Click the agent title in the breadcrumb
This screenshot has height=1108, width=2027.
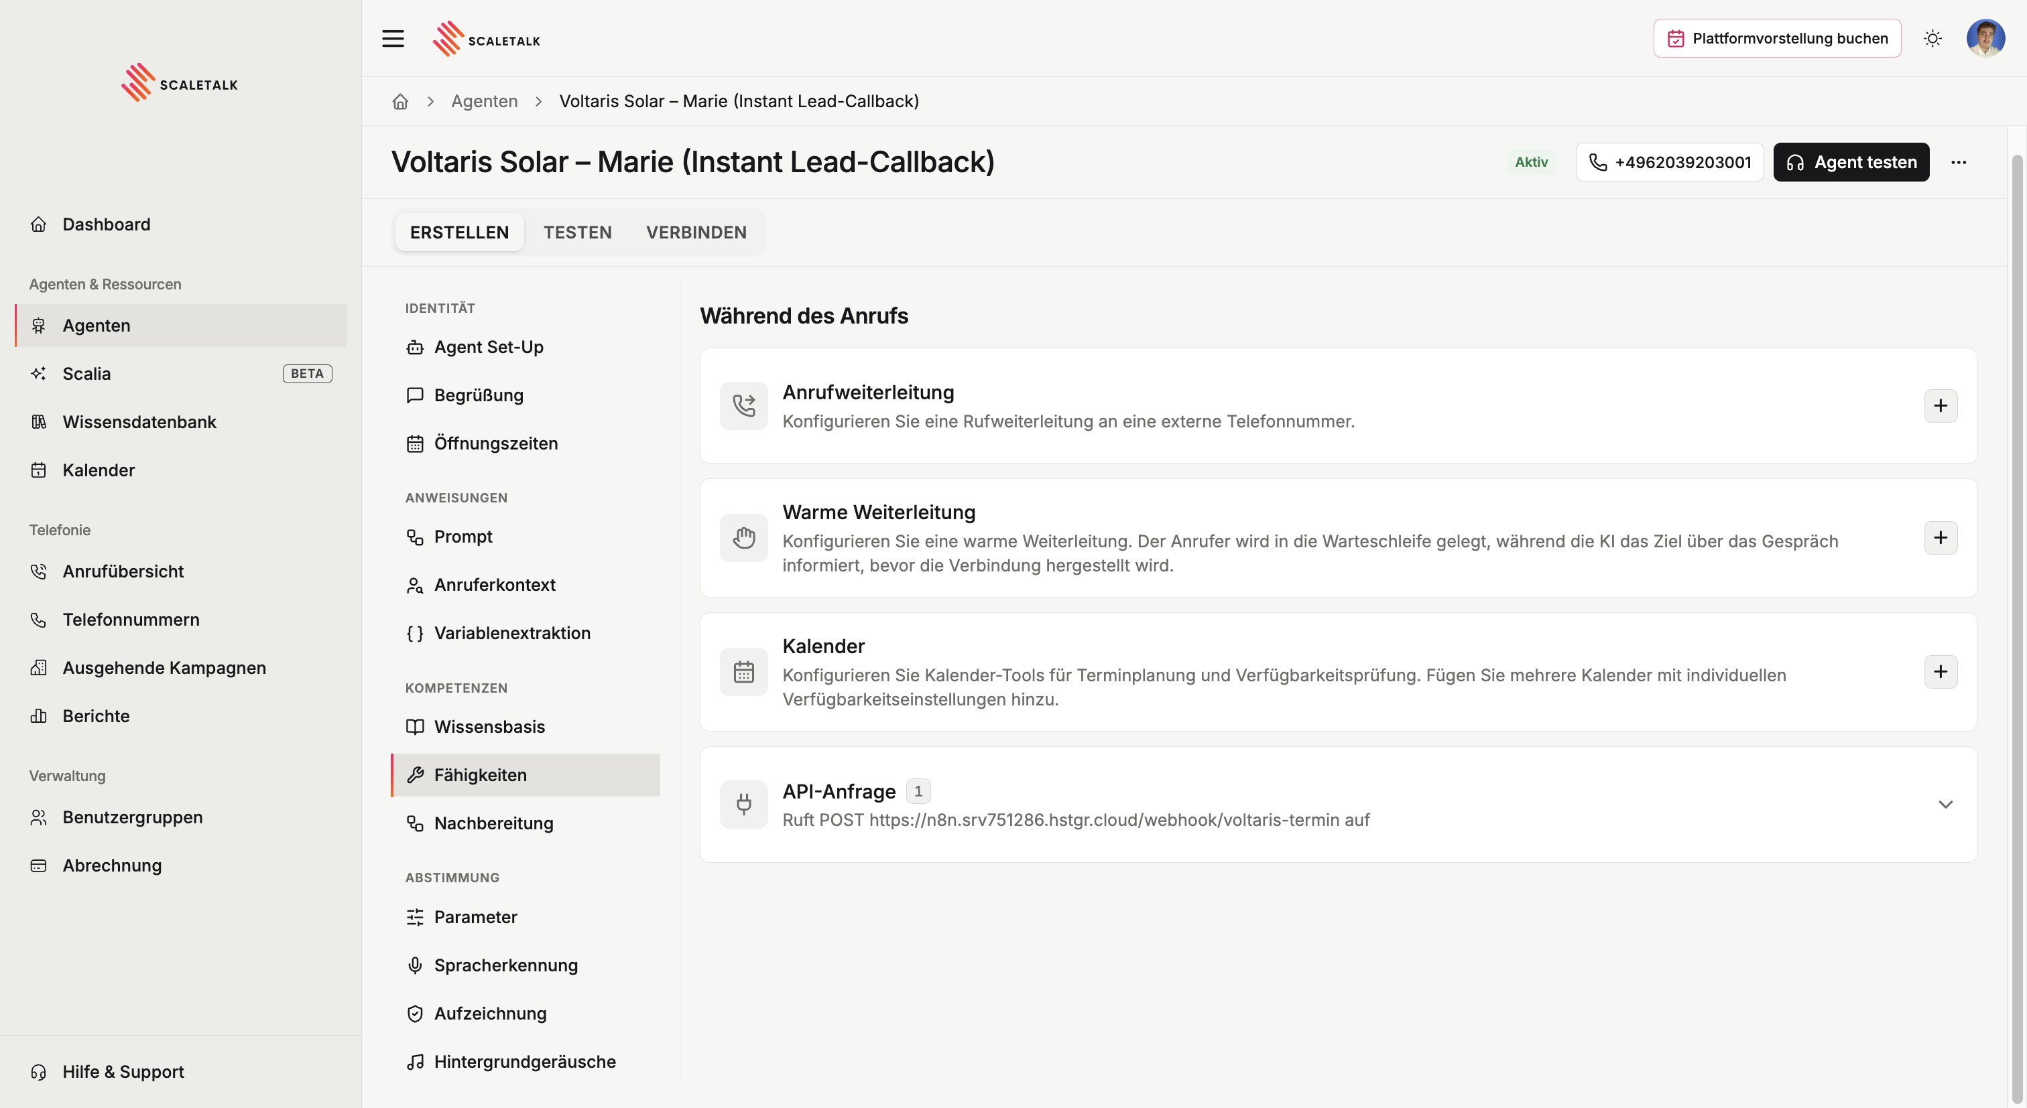pyautogui.click(x=739, y=101)
